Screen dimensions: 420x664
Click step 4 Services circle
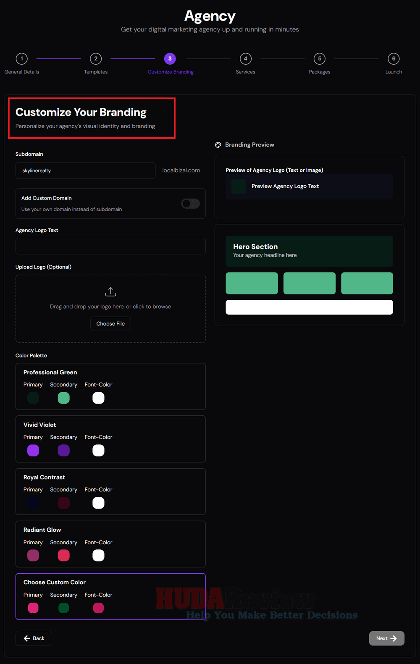(246, 59)
